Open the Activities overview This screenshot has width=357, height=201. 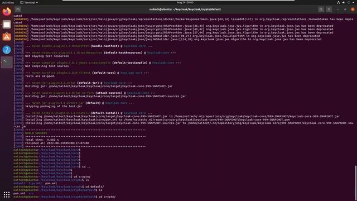[8, 2]
